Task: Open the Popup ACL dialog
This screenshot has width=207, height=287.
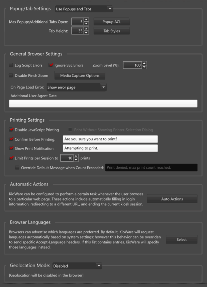Action: point(112,21)
